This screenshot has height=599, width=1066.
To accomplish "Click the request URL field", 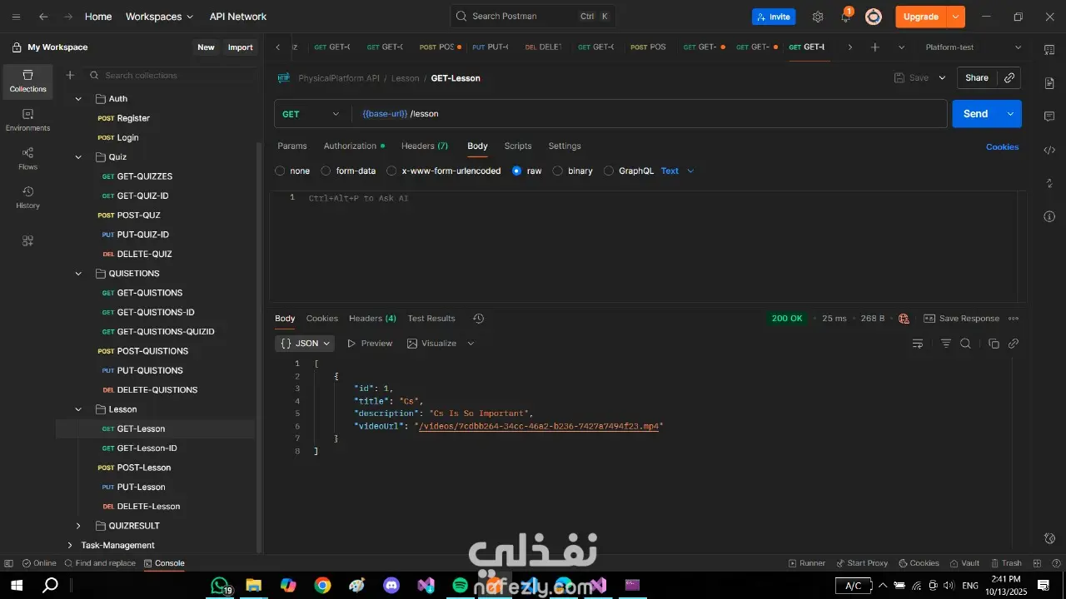I will pyautogui.click(x=650, y=114).
